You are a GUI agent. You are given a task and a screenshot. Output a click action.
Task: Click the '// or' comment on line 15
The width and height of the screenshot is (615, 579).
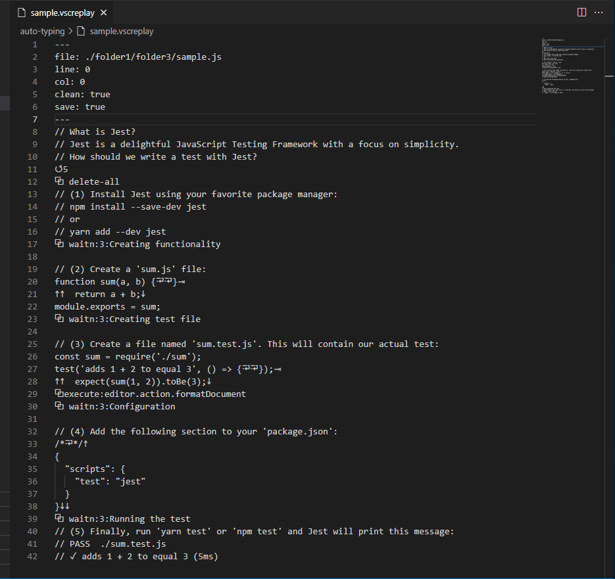(x=67, y=220)
